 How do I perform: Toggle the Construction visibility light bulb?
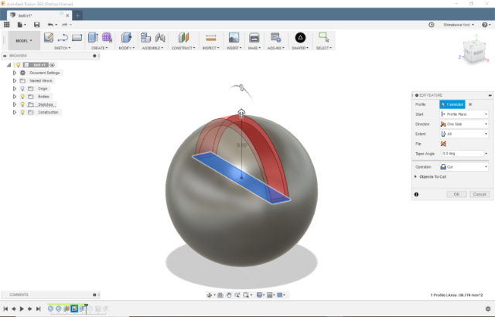(x=22, y=112)
